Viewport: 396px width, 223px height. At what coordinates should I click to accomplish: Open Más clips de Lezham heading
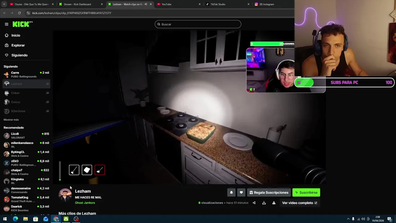pyautogui.click(x=77, y=213)
